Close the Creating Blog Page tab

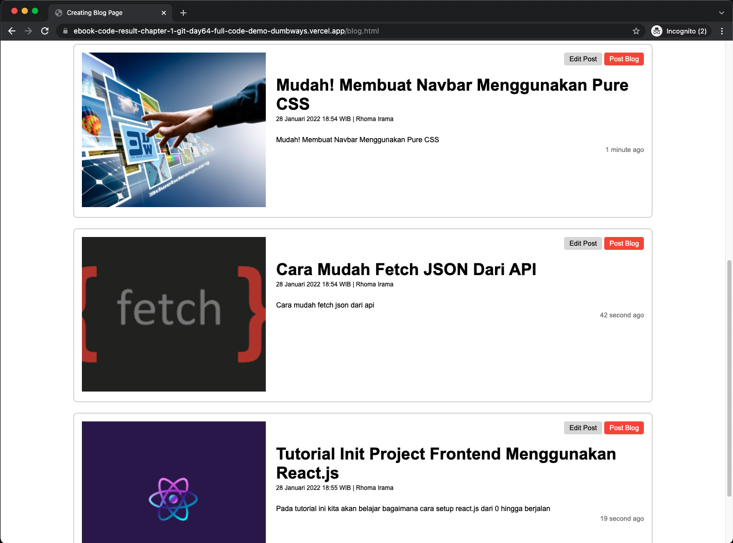click(x=164, y=13)
